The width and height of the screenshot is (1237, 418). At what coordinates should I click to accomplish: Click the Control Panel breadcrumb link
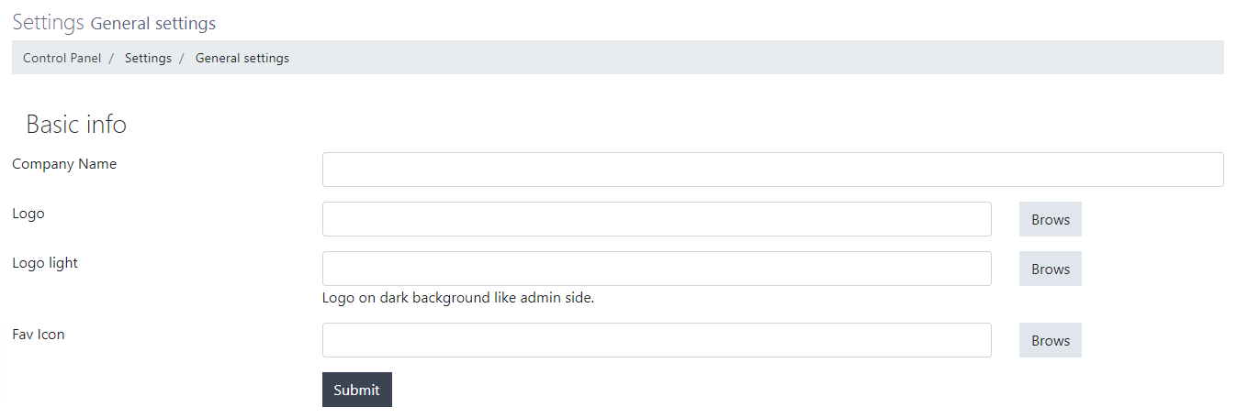62,58
